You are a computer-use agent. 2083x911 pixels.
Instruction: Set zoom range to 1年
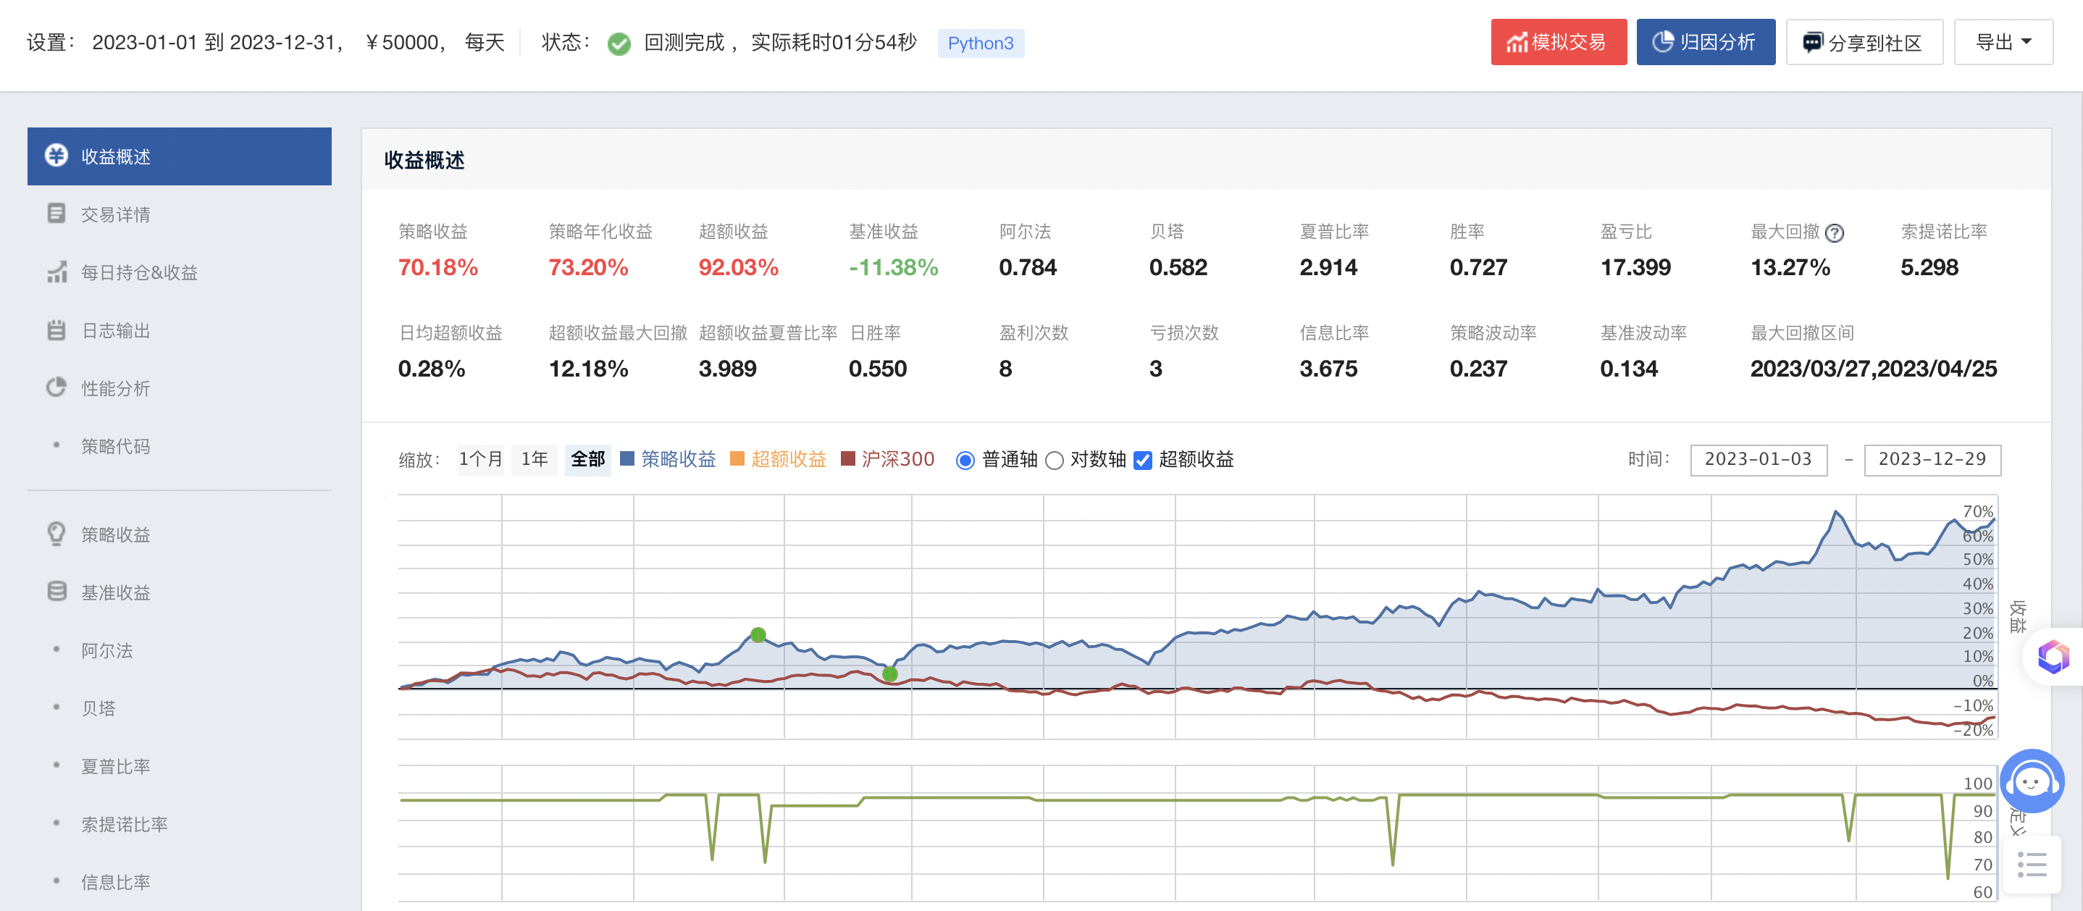tap(535, 459)
